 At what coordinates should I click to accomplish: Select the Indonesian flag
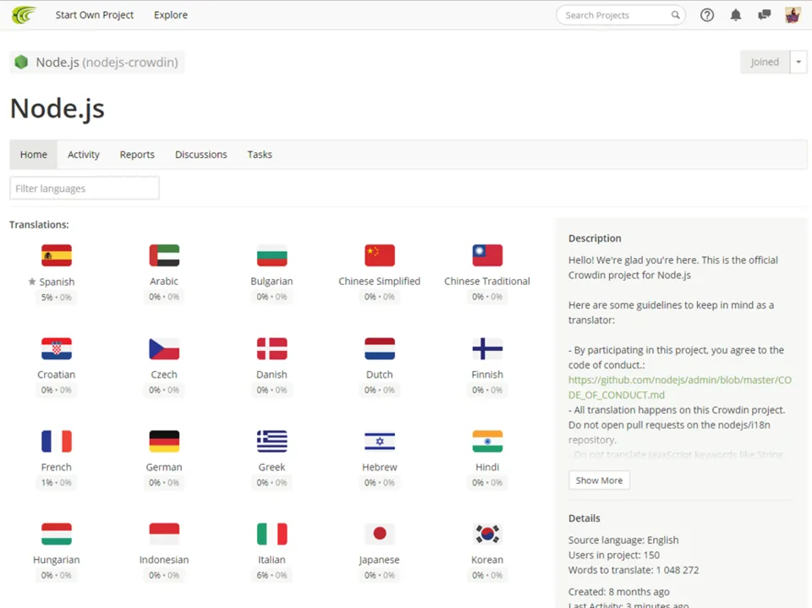pos(164,534)
